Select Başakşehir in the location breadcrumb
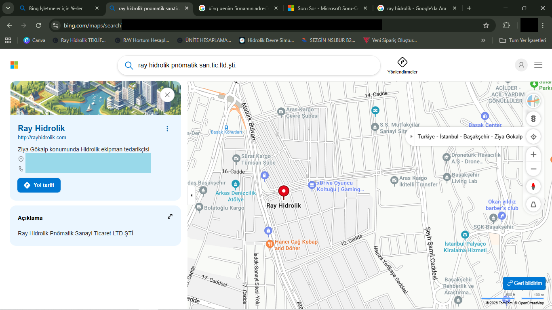The width and height of the screenshot is (552, 310). 476,136
